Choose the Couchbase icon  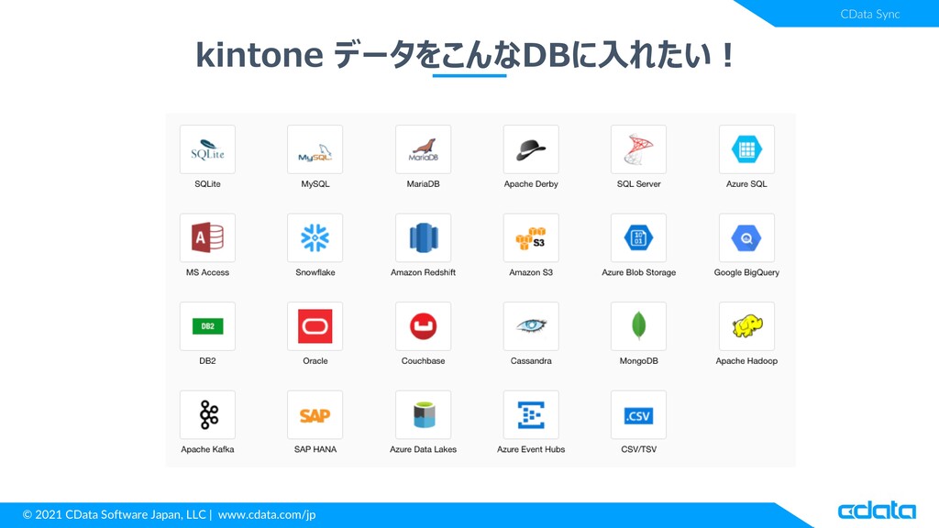(x=423, y=326)
